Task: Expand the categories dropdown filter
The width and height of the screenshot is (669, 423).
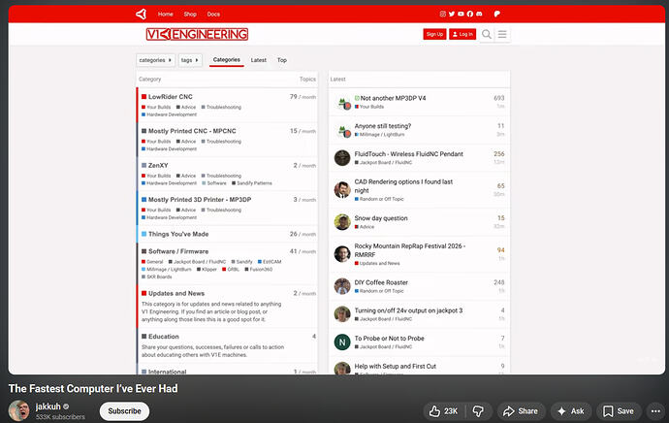Action: click(156, 60)
